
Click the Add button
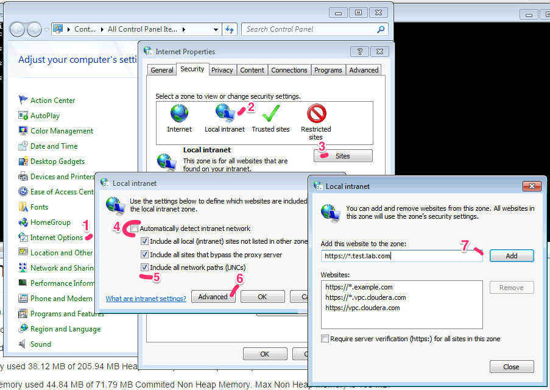pos(512,256)
